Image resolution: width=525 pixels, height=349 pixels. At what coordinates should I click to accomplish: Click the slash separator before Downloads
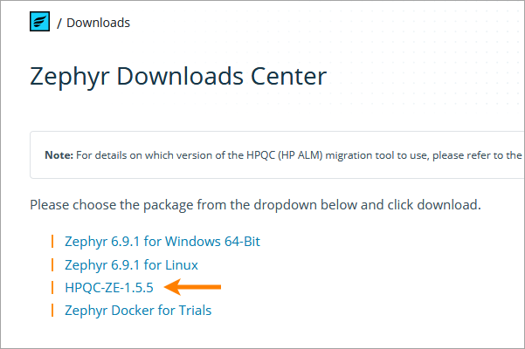59,23
